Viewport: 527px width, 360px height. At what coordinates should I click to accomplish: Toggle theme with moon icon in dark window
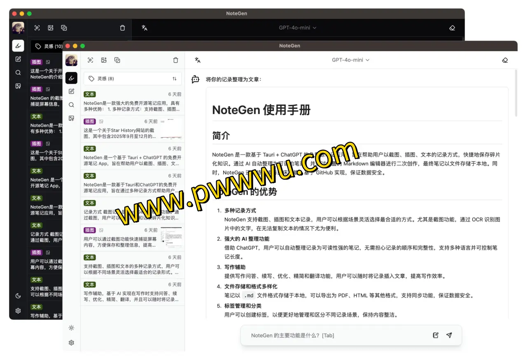point(18,296)
